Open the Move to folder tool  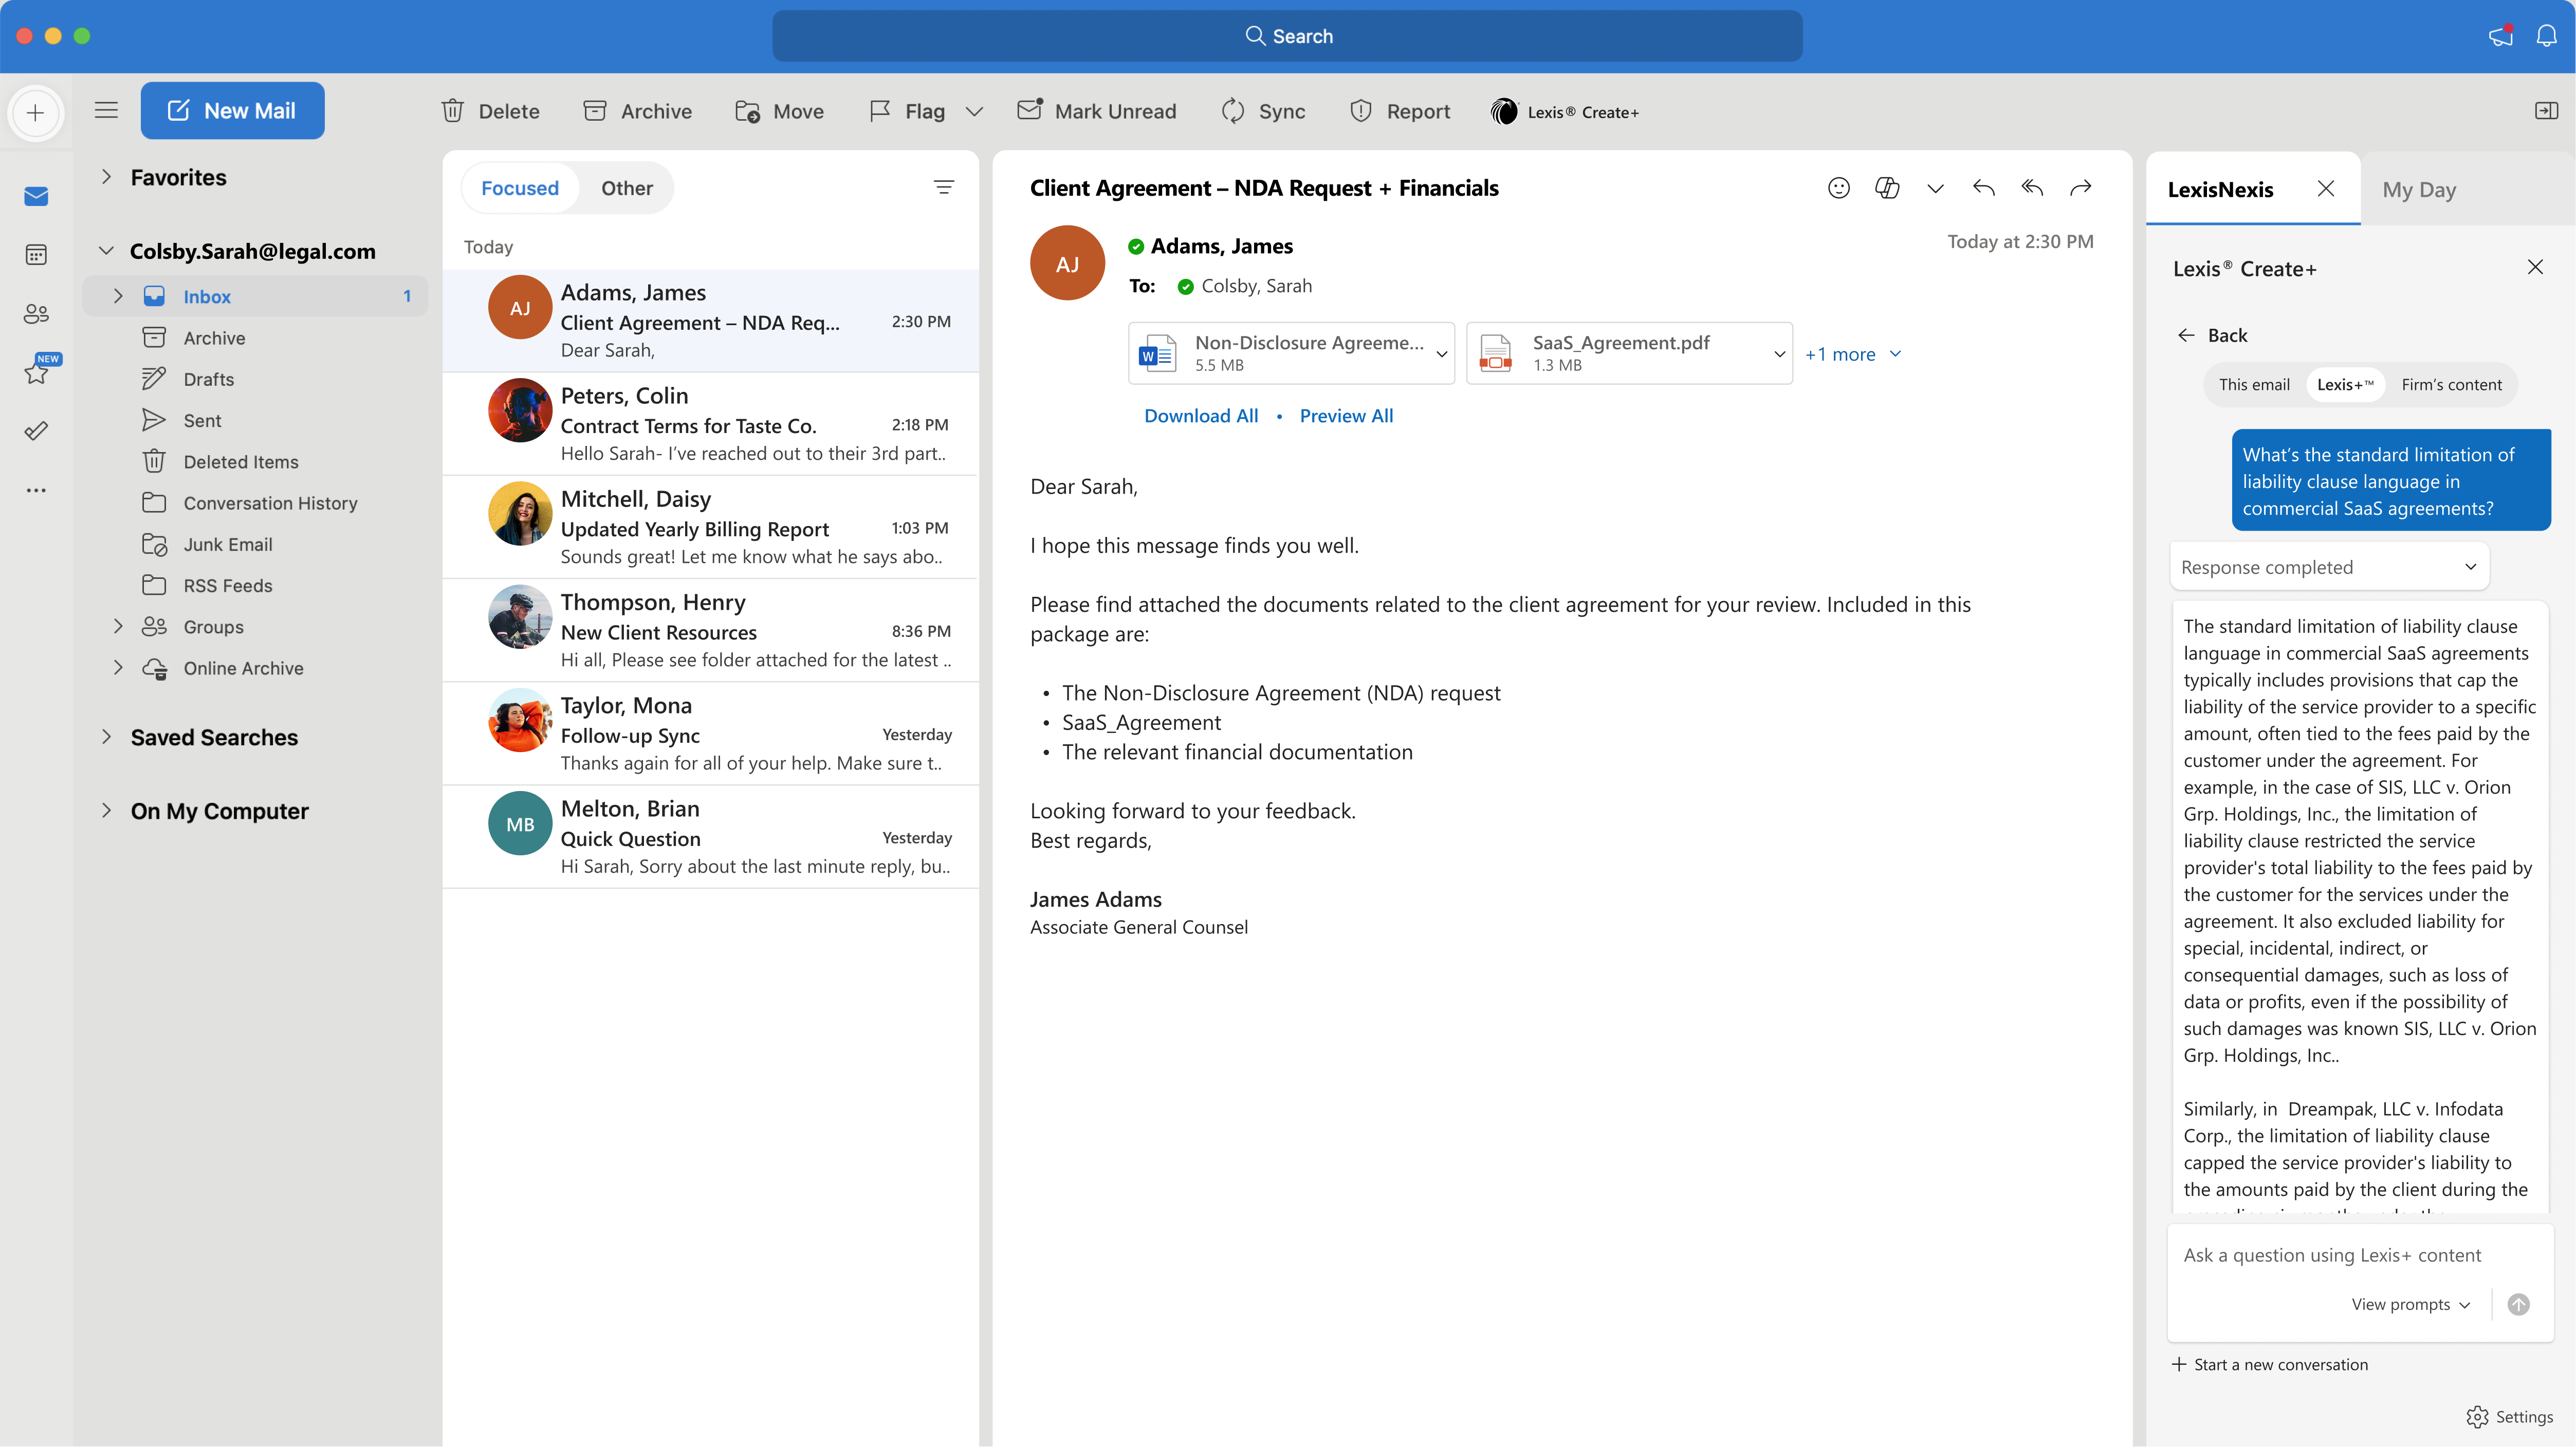point(779,111)
